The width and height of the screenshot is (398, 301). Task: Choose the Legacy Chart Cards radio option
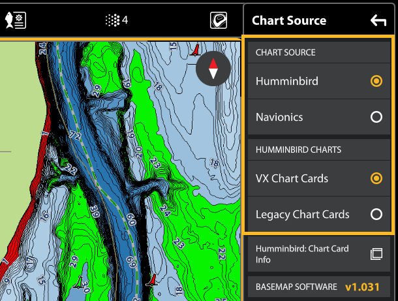(x=376, y=214)
